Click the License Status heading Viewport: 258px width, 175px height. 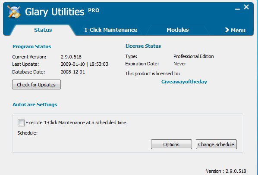143,46
